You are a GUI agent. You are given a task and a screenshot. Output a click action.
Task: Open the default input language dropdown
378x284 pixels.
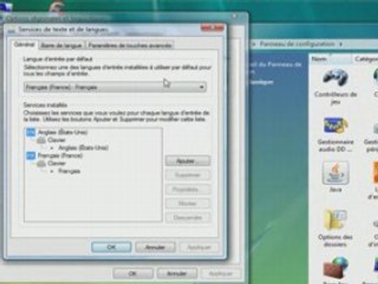(x=115, y=87)
